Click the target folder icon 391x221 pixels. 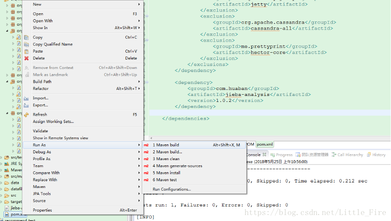click(x=7, y=202)
